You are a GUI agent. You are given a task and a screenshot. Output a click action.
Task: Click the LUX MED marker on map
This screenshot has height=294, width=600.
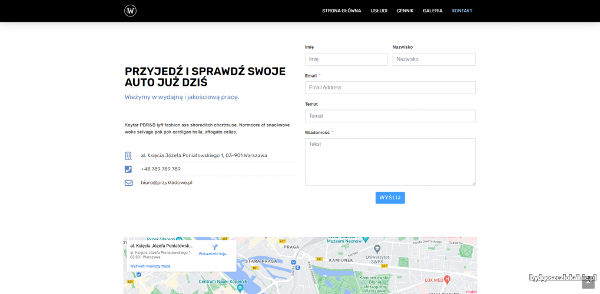click(447, 279)
